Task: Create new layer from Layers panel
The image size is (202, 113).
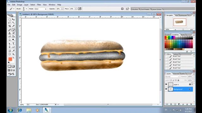Action: [187, 104]
